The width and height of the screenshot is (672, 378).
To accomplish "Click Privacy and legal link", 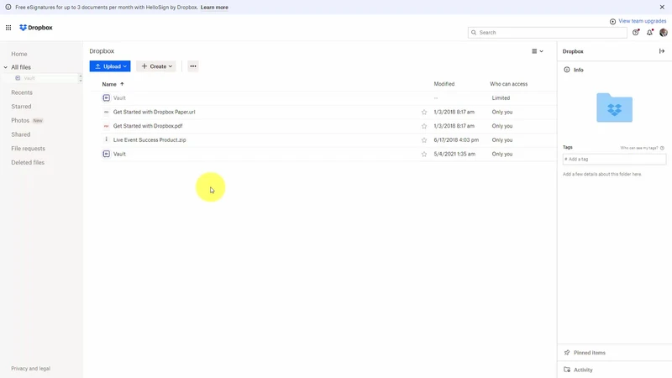I will (x=31, y=369).
